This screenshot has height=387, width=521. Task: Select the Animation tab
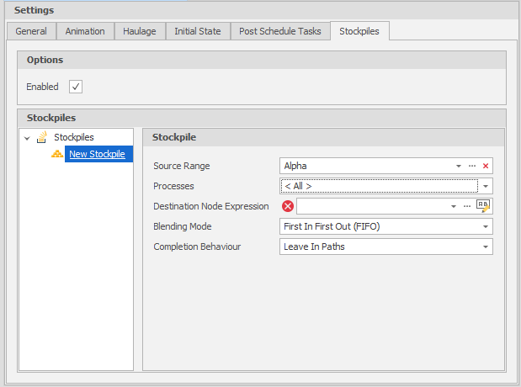[86, 31]
